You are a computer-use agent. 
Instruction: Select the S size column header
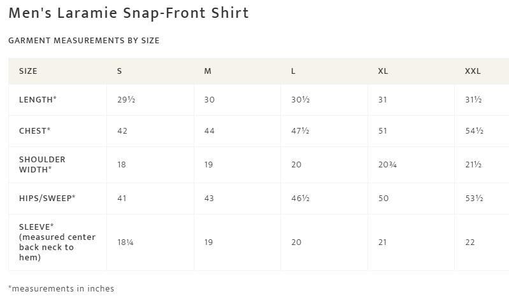[120, 71]
